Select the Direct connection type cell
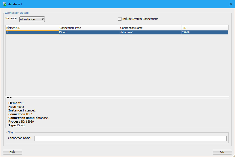This screenshot has width=235, height=157. tap(89, 32)
